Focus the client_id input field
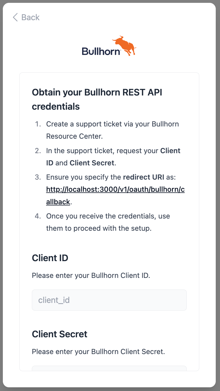This screenshot has width=220, height=391. click(x=109, y=300)
